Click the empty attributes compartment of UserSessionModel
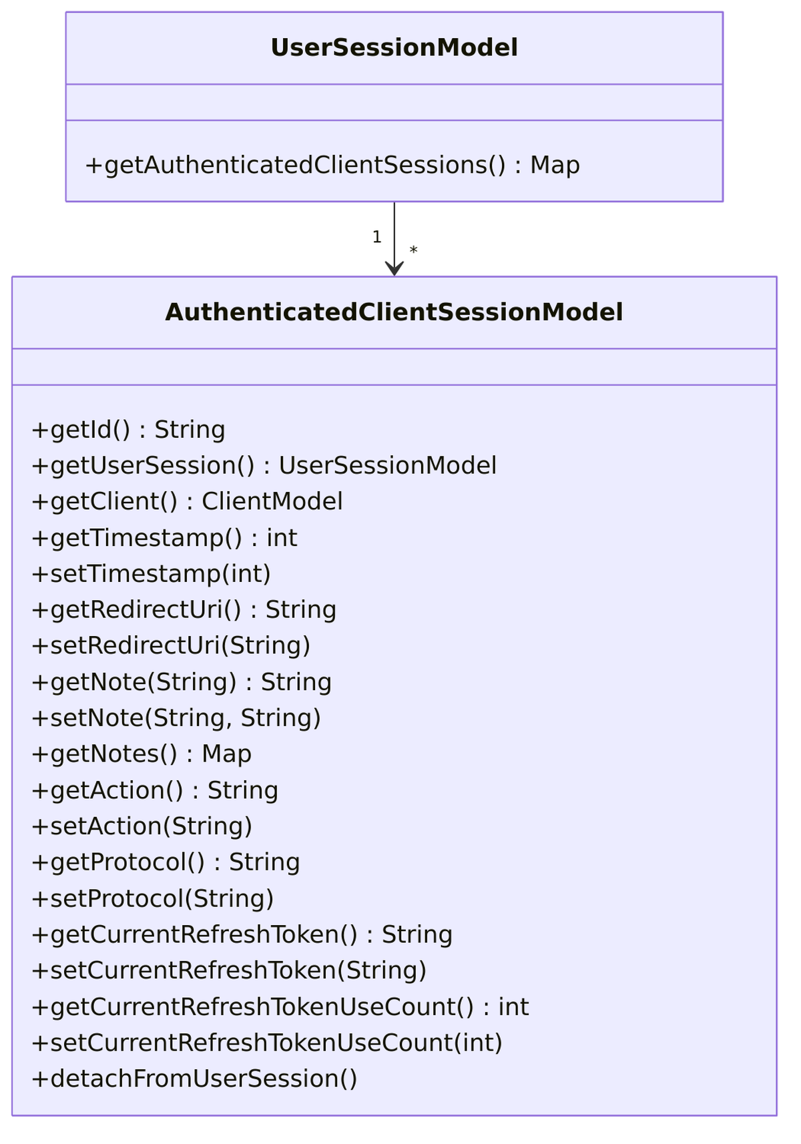Viewport: 801px width, 1144px height. click(394, 102)
